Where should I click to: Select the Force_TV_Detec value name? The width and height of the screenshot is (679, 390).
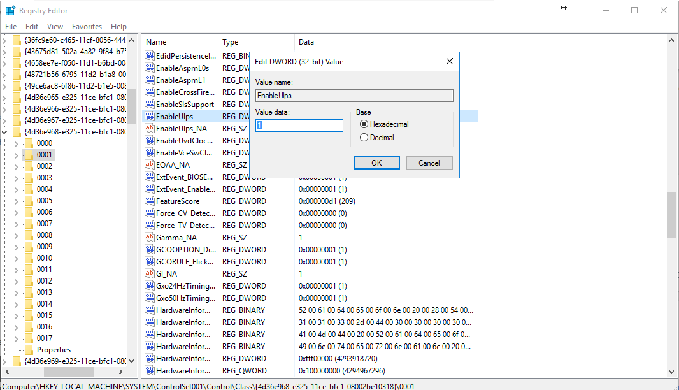185,226
